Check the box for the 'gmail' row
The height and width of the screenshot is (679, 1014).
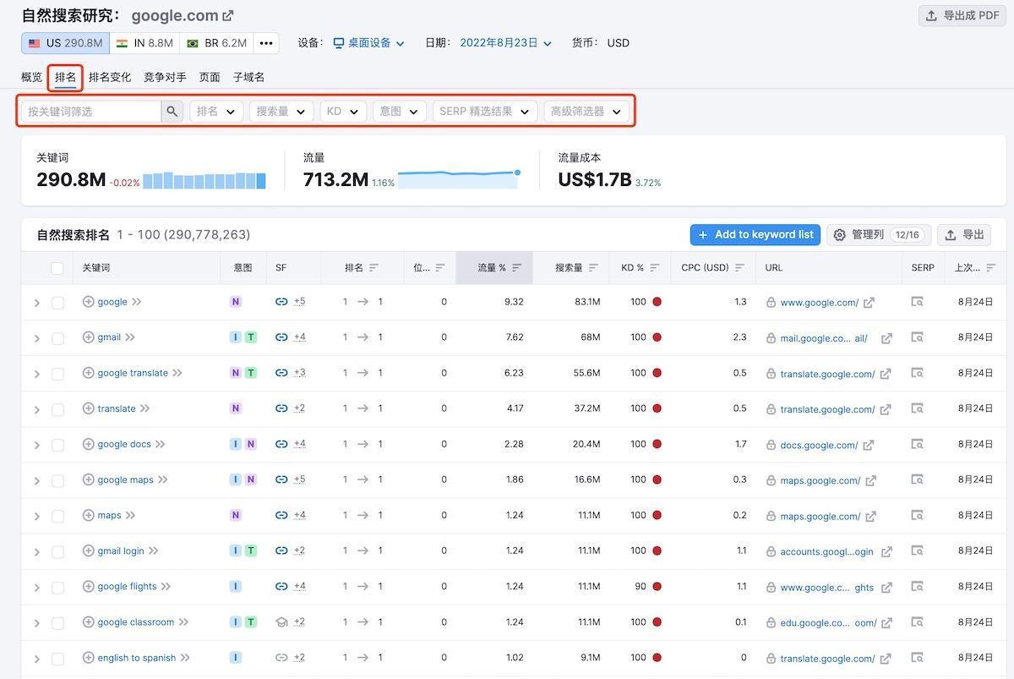57,338
